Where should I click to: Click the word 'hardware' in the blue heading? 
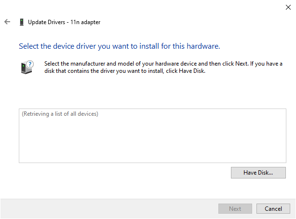point(202,46)
